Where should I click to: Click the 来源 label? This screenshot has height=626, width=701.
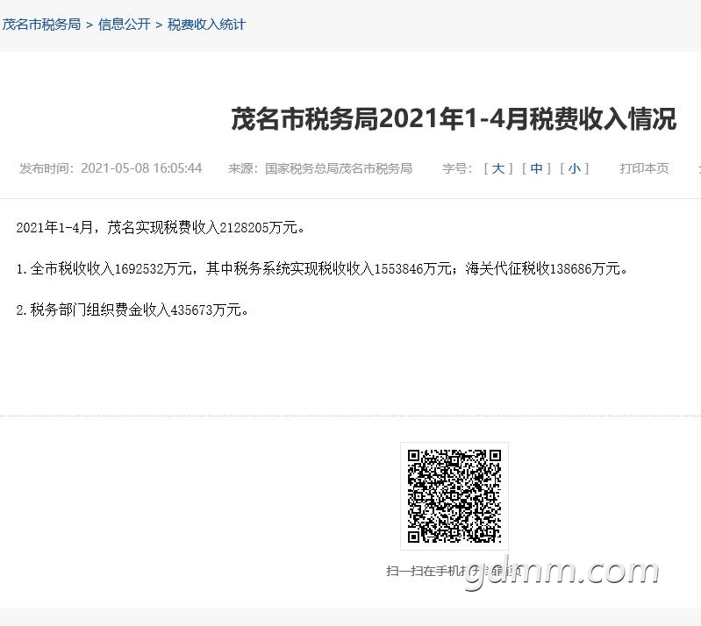click(x=244, y=168)
